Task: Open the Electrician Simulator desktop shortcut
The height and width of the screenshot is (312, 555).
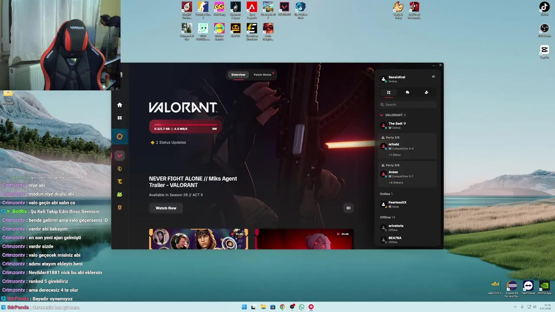Action: pos(251,32)
